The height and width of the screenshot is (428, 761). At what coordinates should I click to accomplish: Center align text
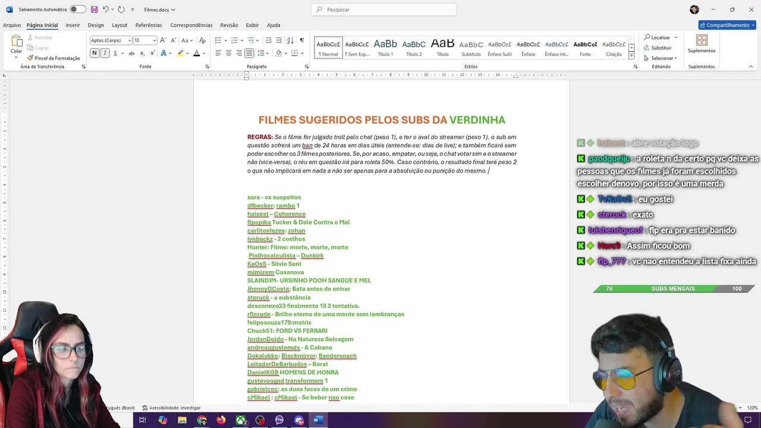[228, 53]
